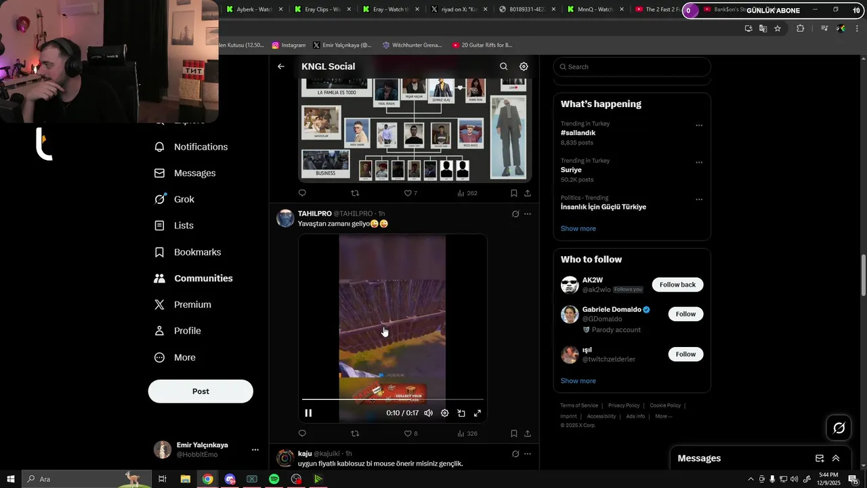Open Premium in sidebar

pos(182,305)
